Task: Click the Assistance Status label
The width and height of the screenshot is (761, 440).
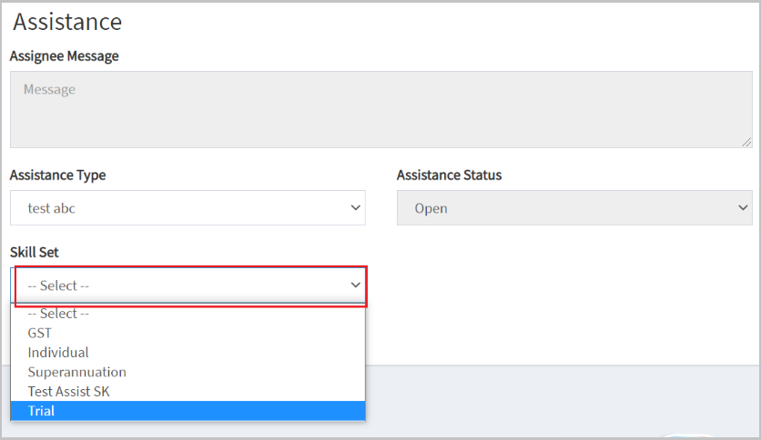Action: tap(449, 175)
